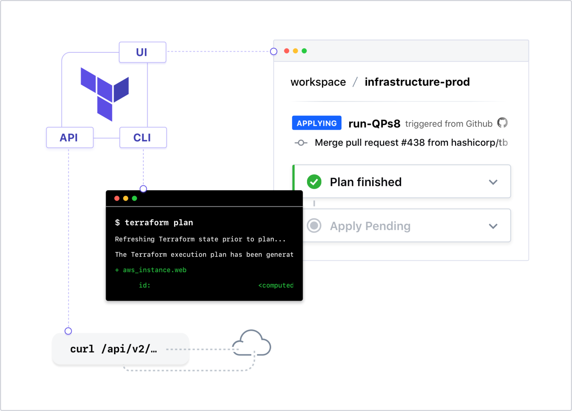Click the APPLYING status badge
This screenshot has height=411, width=572.
point(317,123)
